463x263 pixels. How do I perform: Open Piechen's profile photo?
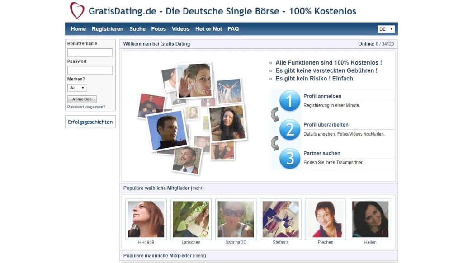tap(326, 219)
